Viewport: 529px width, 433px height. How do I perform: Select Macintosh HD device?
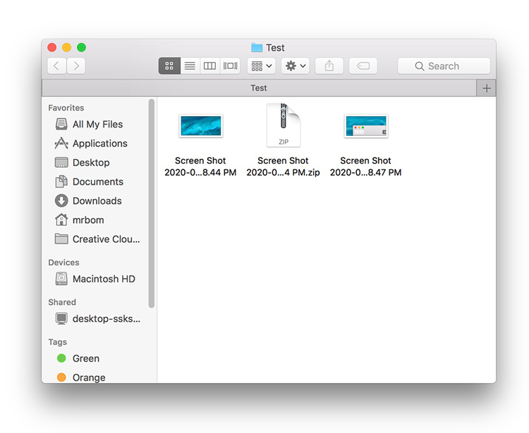pos(95,279)
